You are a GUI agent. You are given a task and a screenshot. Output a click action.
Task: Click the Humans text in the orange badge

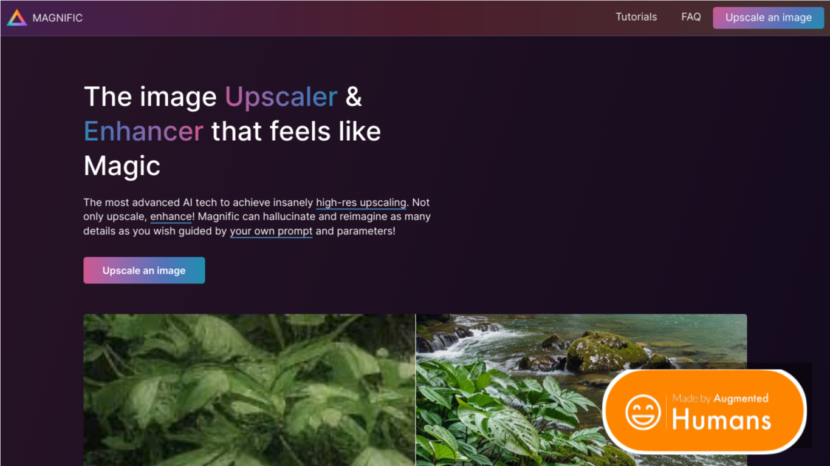pos(721,419)
